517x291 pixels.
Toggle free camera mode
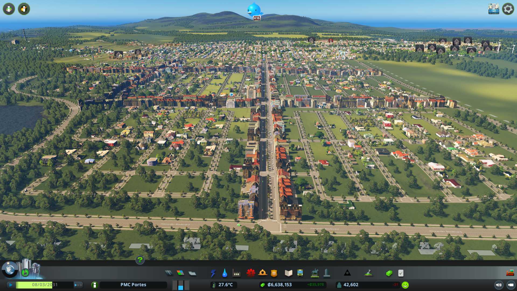point(511,285)
